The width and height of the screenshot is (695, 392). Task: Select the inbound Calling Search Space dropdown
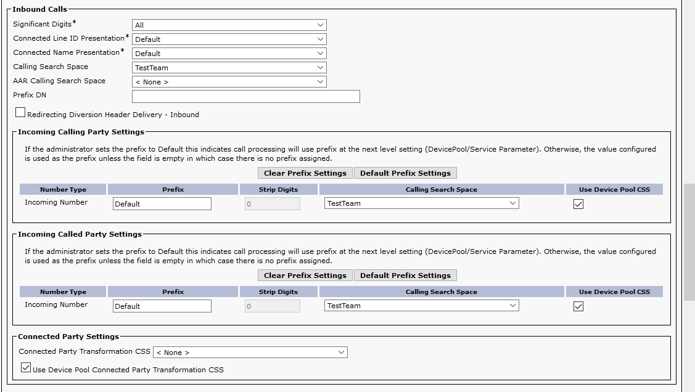click(229, 68)
